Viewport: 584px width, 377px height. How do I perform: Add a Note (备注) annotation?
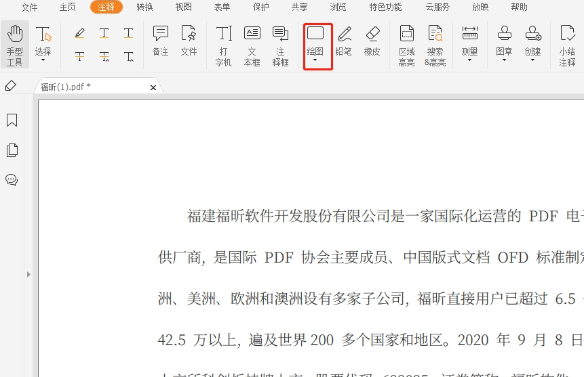click(160, 40)
